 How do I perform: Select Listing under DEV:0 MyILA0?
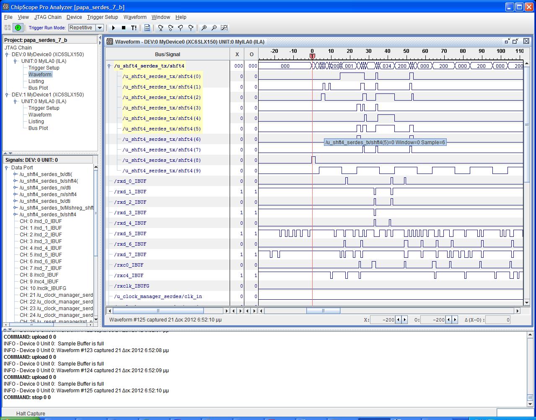pos(36,81)
